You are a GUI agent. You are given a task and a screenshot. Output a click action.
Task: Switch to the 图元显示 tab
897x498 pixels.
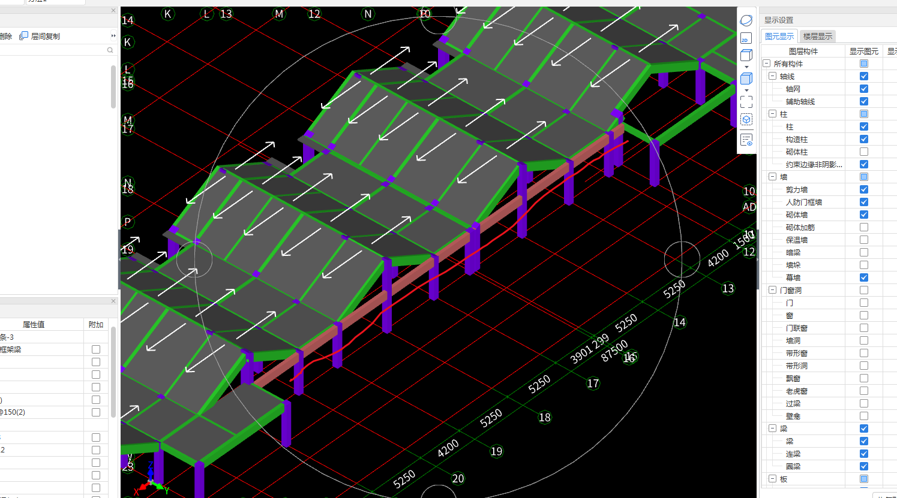click(779, 37)
